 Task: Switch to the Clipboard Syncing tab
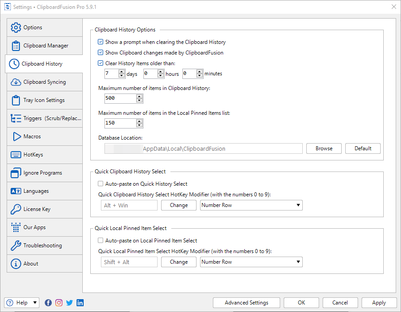pos(44,82)
